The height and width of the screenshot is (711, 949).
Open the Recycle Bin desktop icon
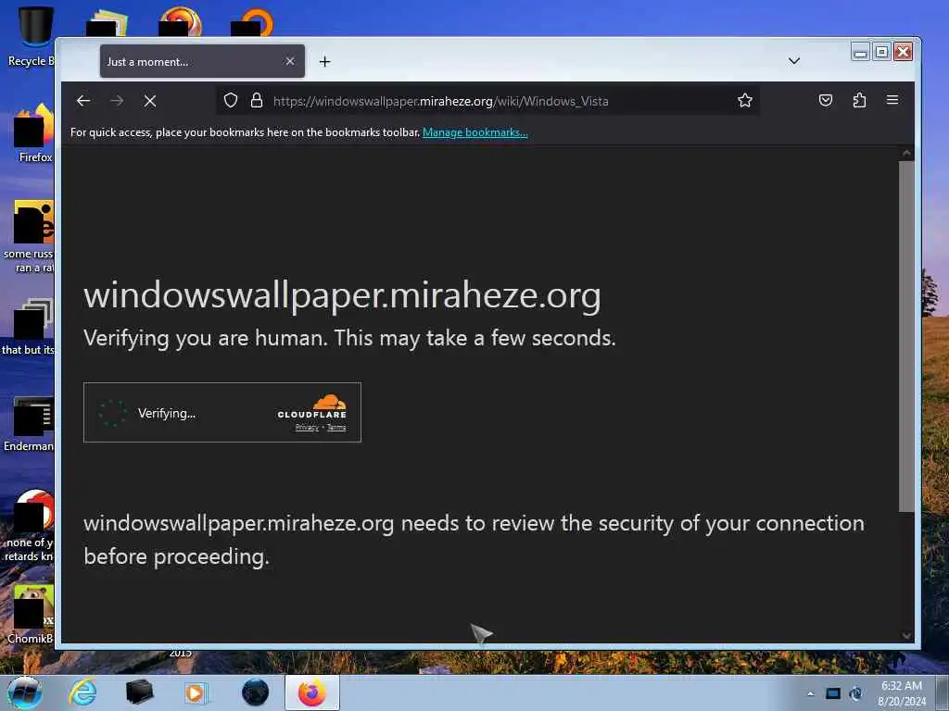(31, 36)
